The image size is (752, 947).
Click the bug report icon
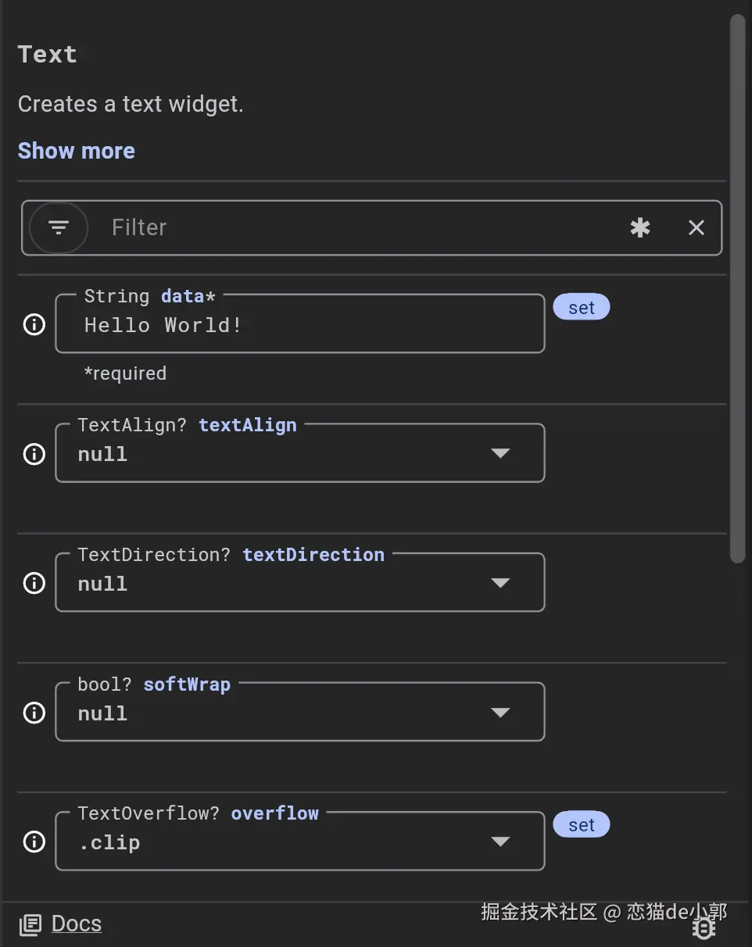[x=704, y=927]
